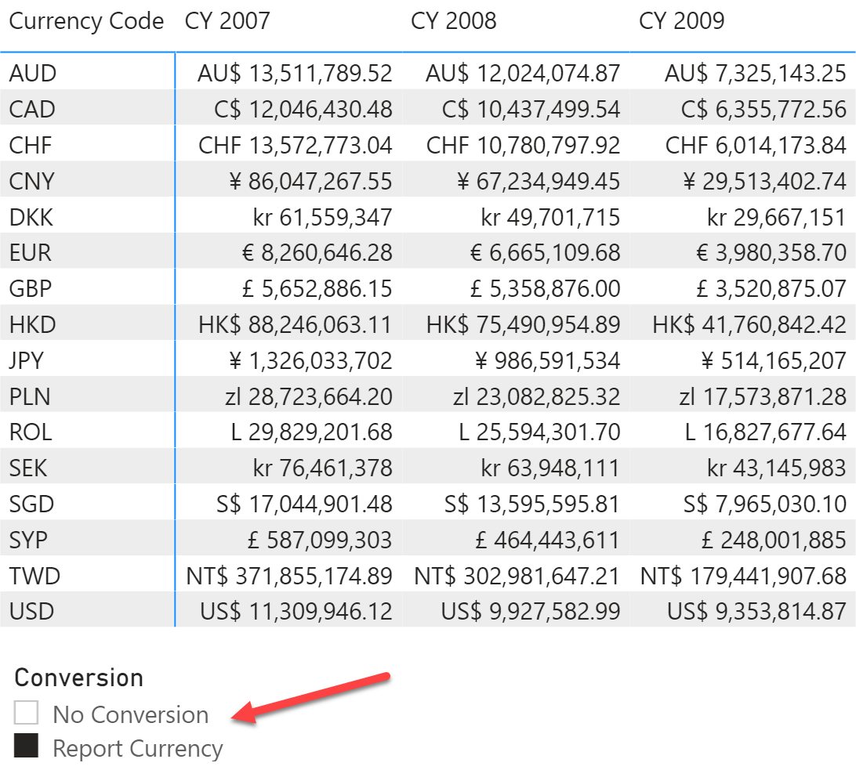Check the No Conversion checkbox

(x=26, y=713)
